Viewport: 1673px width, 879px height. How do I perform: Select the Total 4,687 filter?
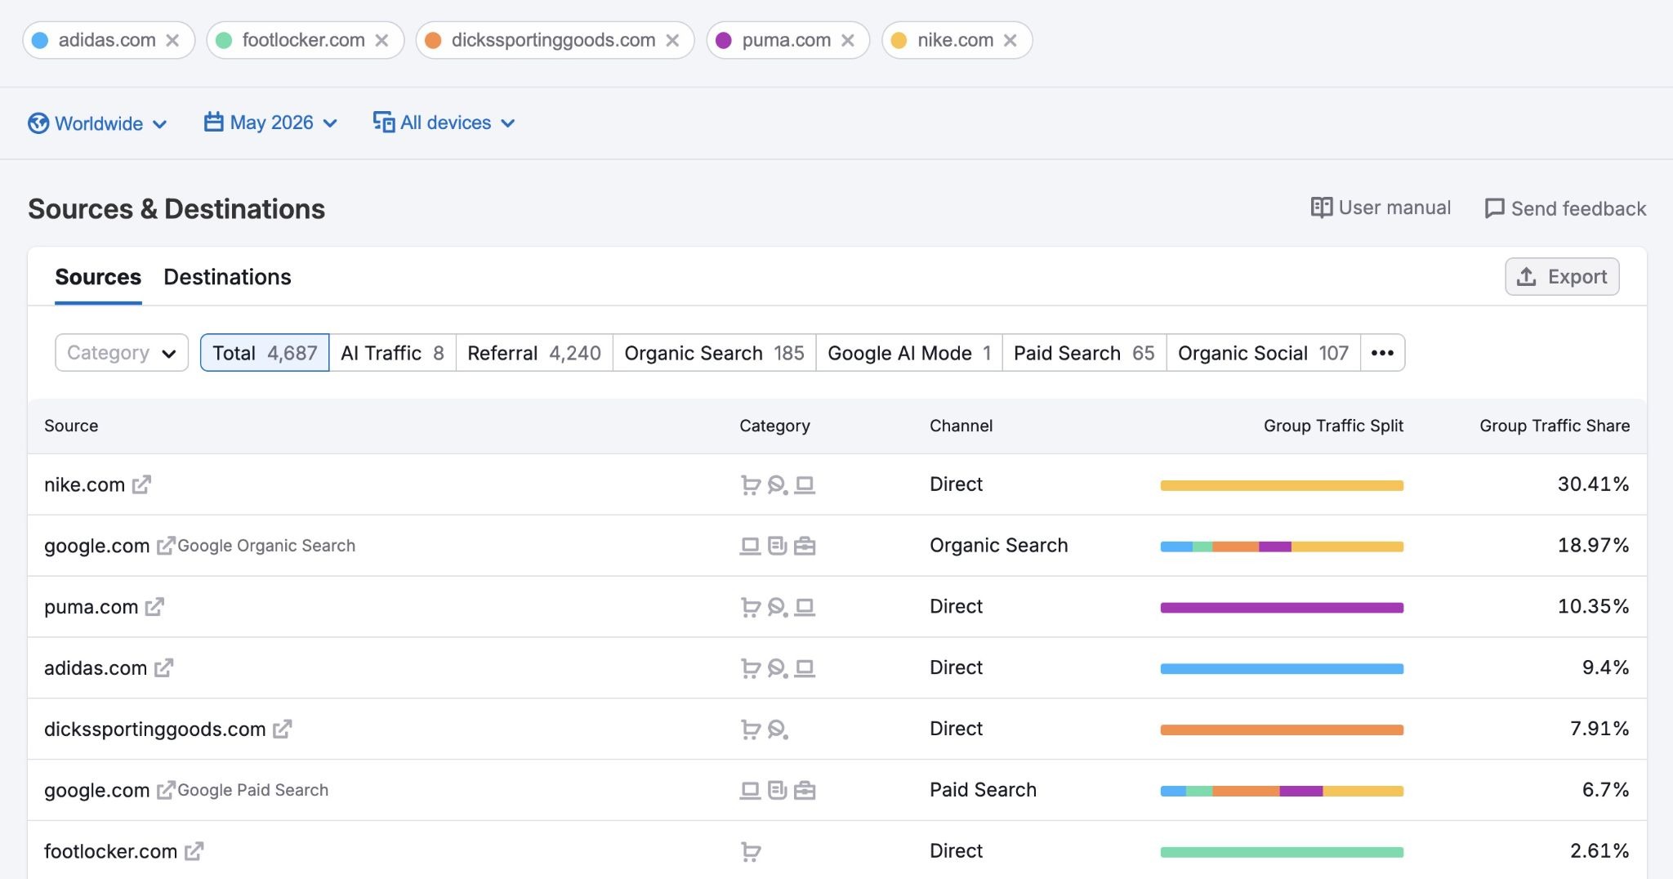tap(265, 353)
